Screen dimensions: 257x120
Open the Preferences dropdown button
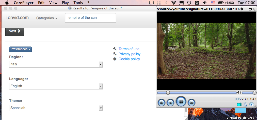[x=20, y=49]
